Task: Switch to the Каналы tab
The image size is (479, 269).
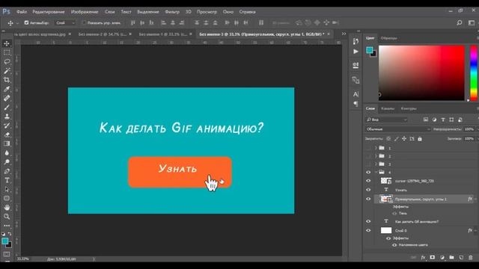Action: coord(388,108)
